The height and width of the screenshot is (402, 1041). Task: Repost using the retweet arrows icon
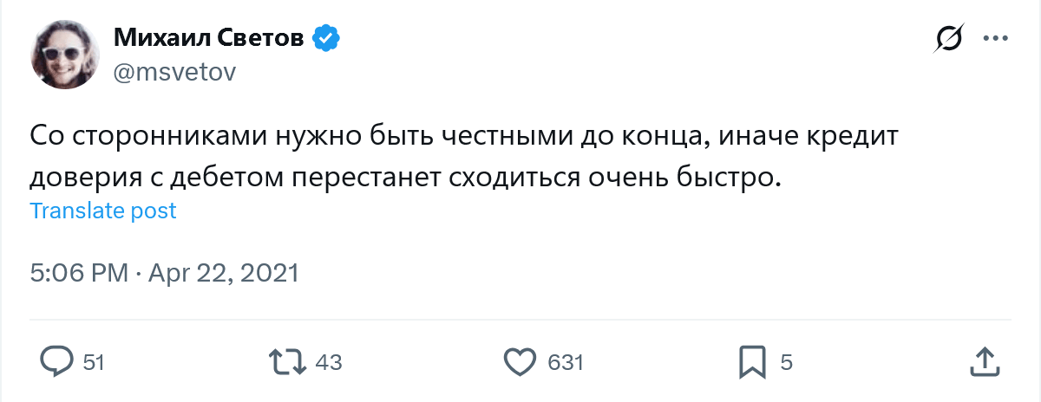click(288, 361)
